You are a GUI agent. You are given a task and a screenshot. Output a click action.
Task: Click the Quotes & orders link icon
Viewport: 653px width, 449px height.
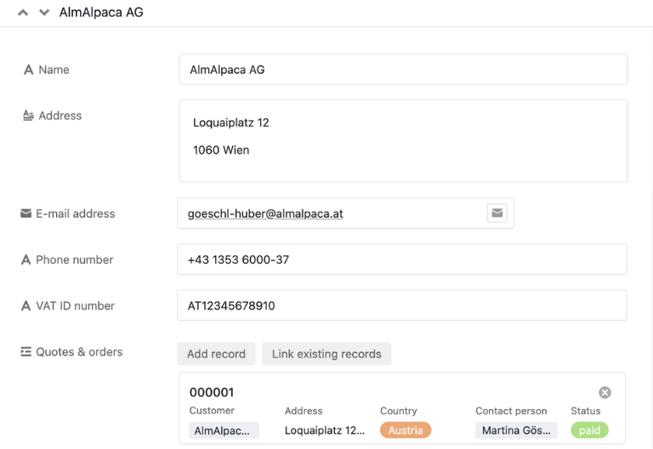pyautogui.click(x=26, y=352)
